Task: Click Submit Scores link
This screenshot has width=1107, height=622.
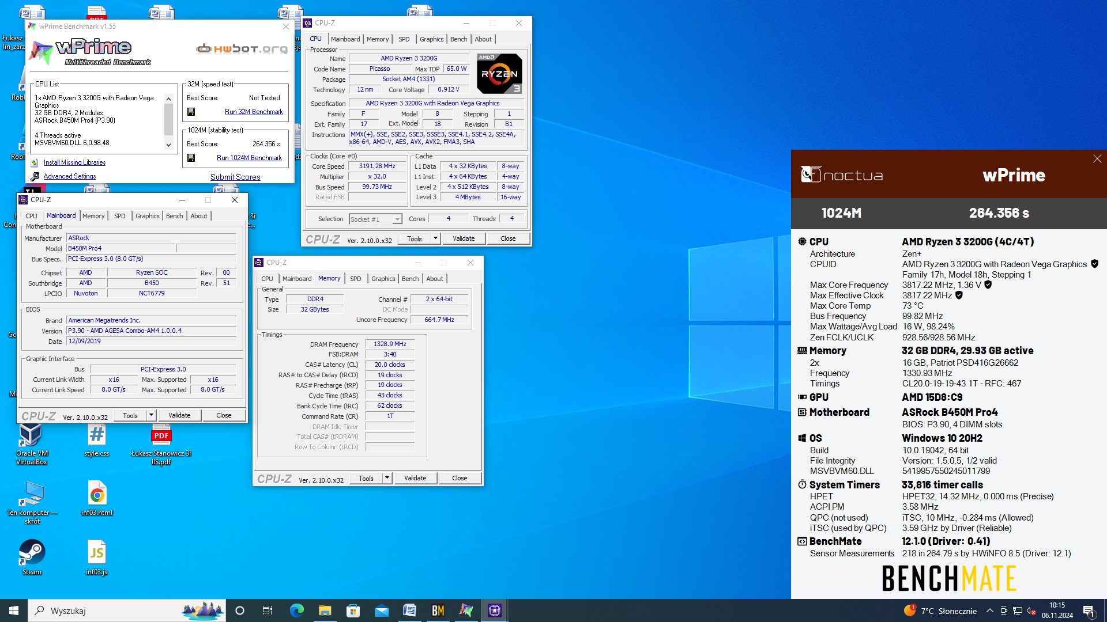Action: [235, 177]
